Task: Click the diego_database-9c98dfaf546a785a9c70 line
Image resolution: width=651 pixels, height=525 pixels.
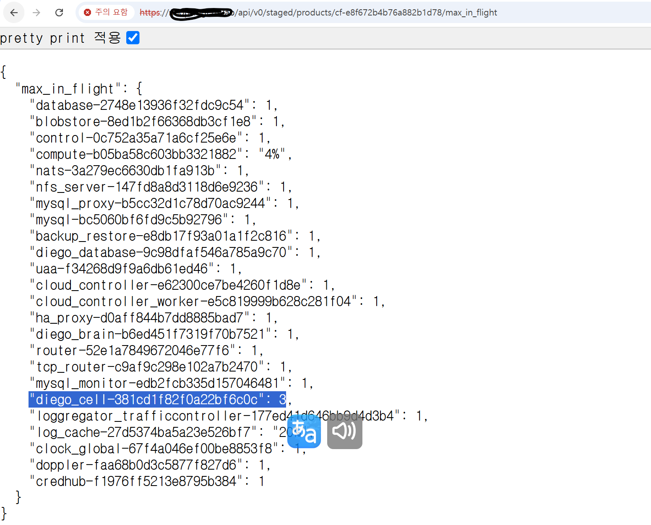Action: point(175,252)
